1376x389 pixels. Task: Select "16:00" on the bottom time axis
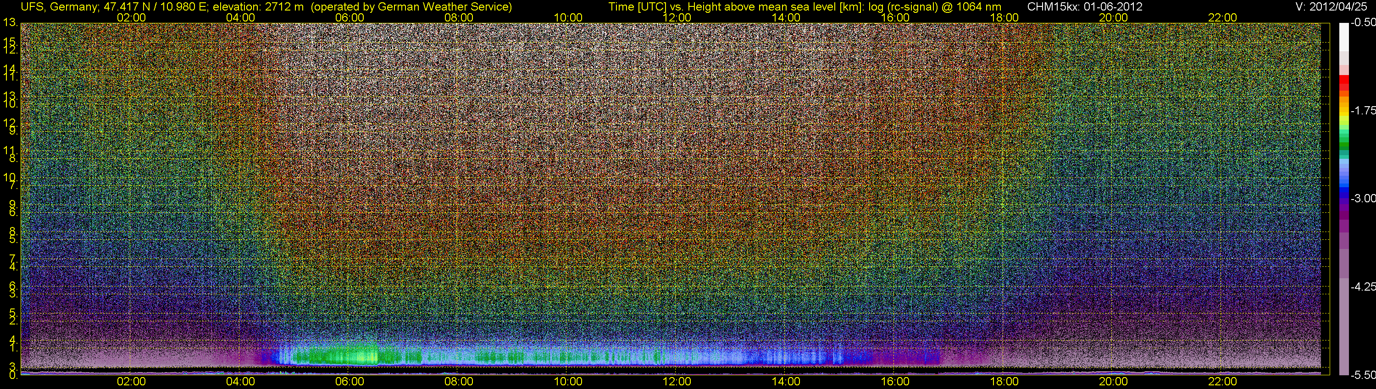[895, 382]
